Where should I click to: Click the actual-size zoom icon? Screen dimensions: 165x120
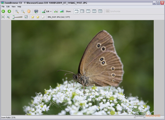point(8,17)
